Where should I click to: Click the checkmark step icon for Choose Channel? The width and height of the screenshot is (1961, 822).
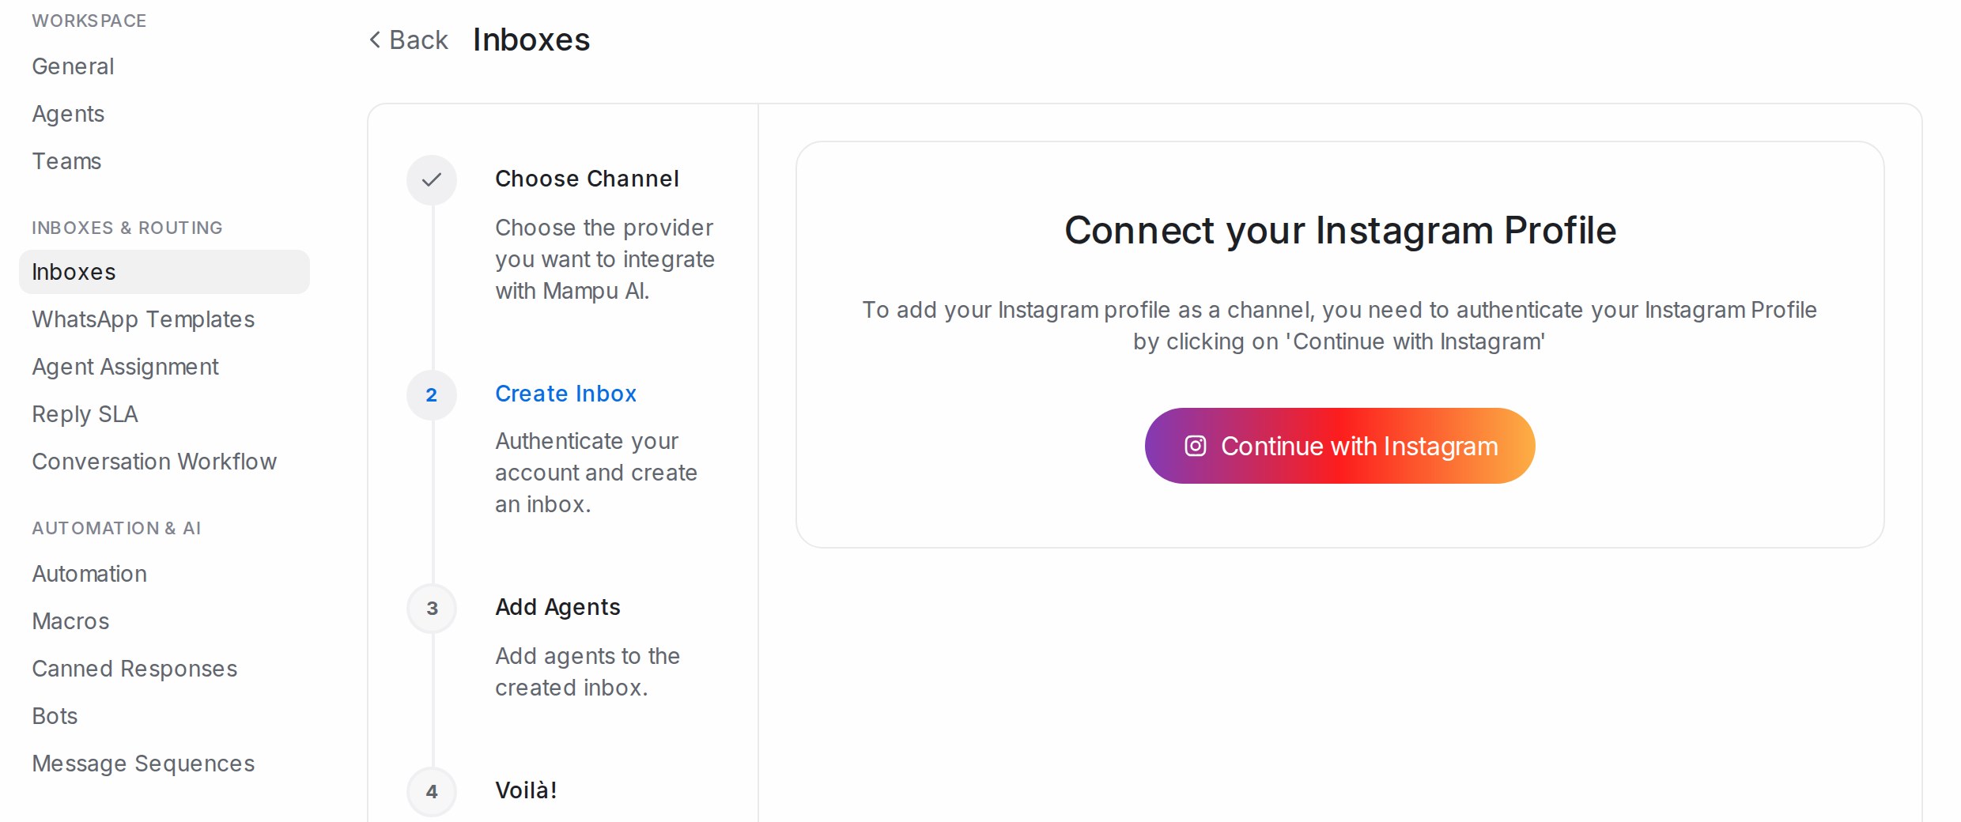(432, 179)
